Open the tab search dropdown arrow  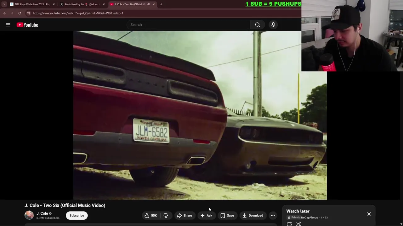(4, 4)
